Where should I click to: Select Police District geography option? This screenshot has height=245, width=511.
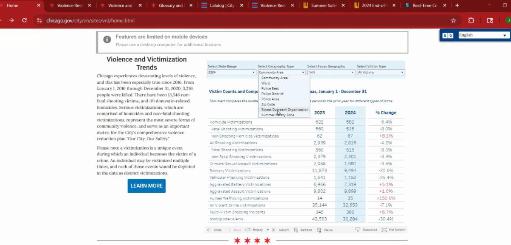point(273,94)
